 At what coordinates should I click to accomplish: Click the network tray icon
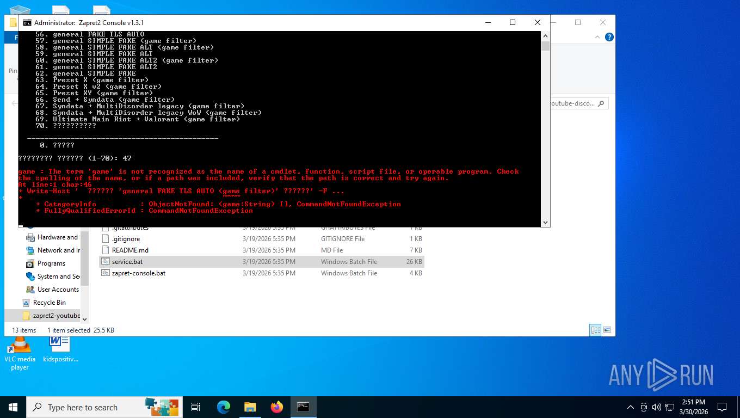point(670,407)
